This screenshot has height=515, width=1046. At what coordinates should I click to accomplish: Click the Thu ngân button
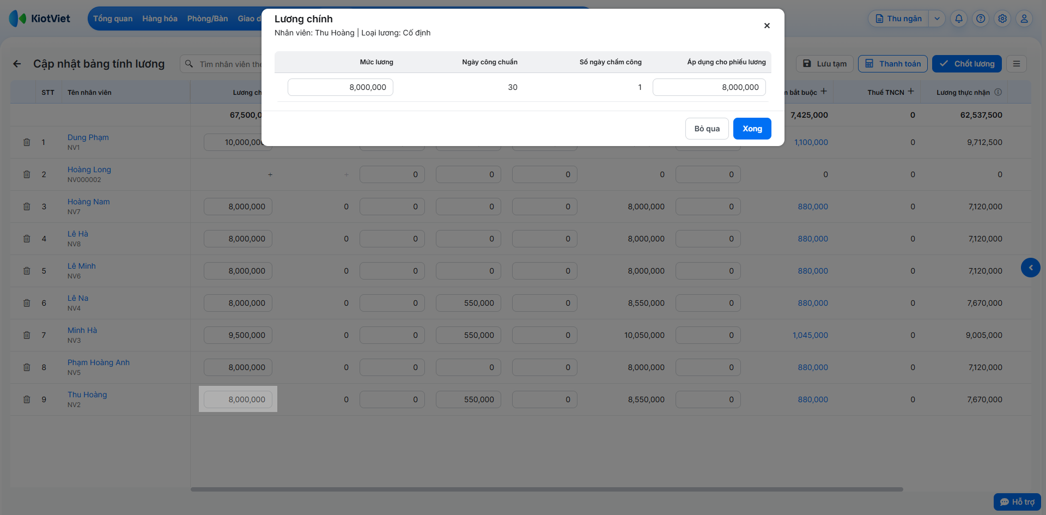(898, 19)
